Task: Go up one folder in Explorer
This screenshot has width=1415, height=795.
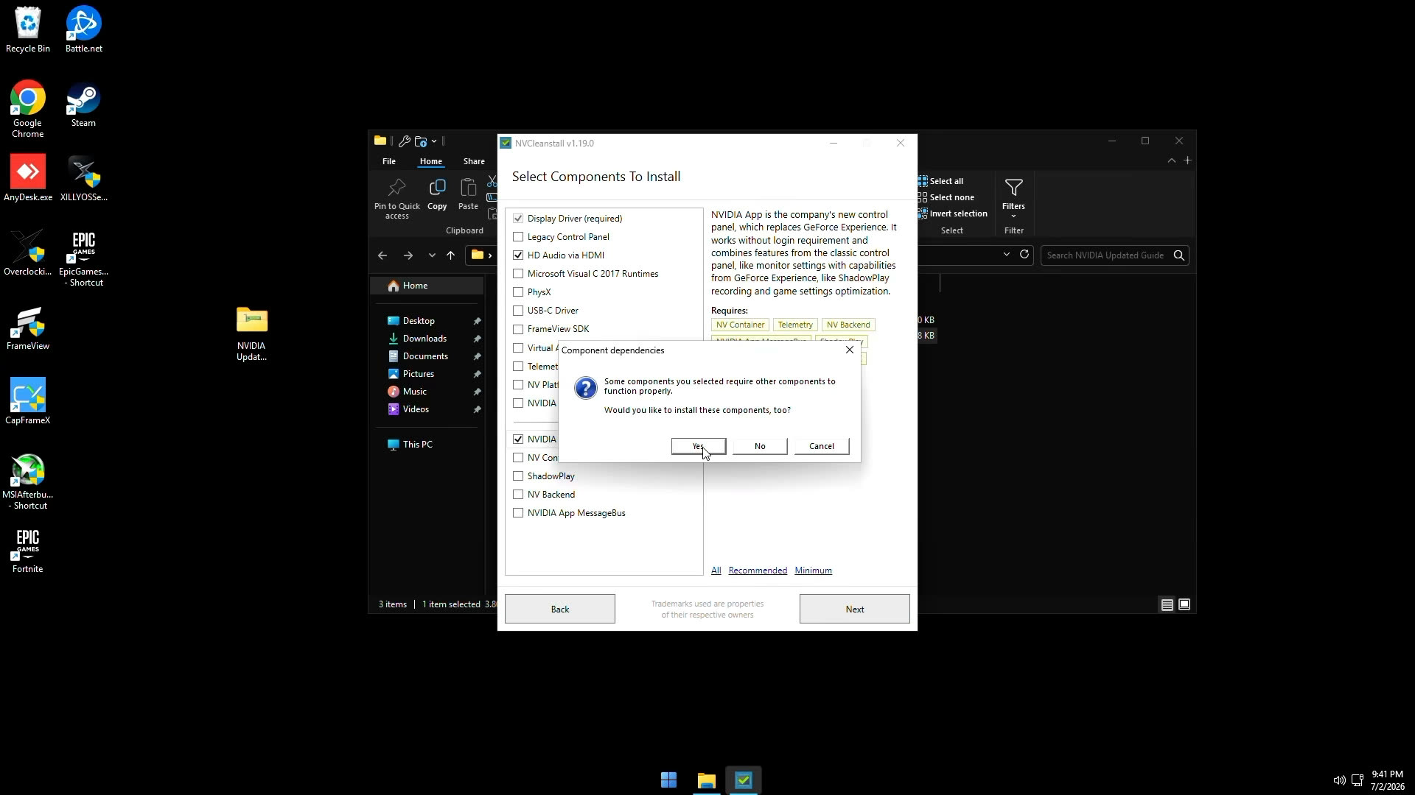Action: coord(450,255)
